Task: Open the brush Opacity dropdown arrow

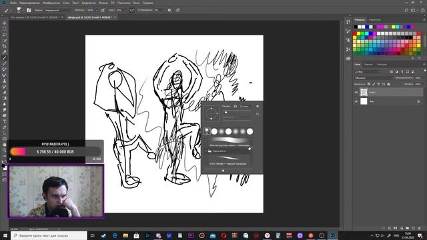Action: [96, 10]
